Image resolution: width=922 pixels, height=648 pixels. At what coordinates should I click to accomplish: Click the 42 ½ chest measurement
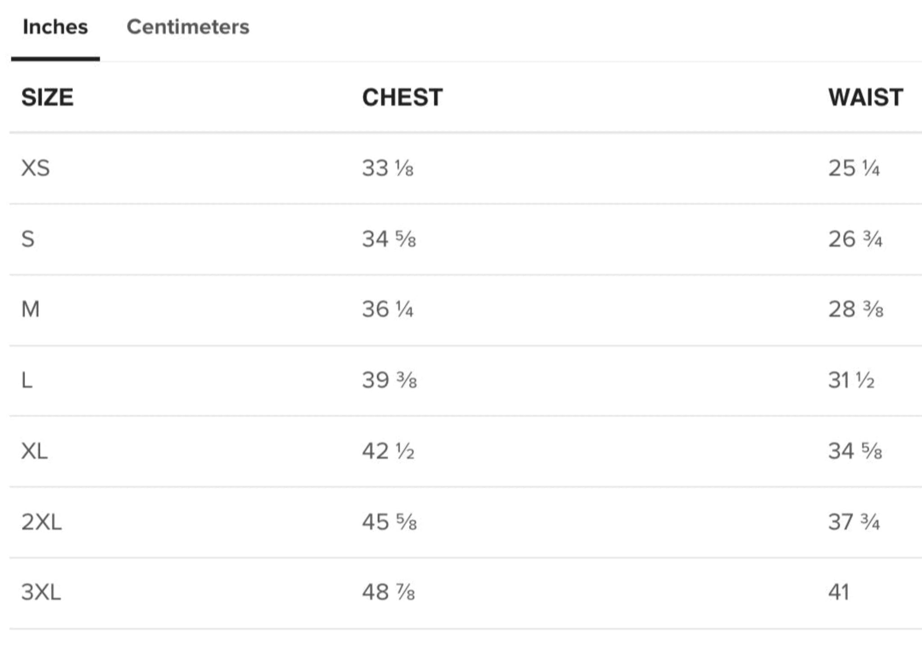coord(388,451)
